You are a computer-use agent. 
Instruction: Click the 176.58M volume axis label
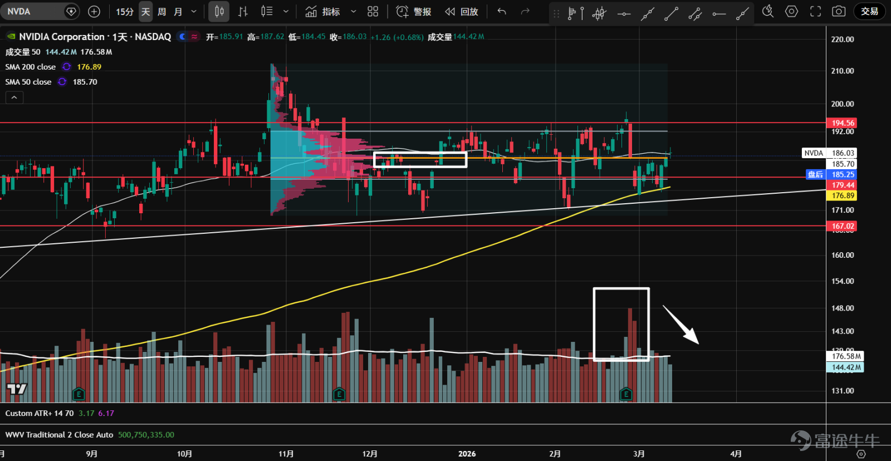click(x=846, y=356)
